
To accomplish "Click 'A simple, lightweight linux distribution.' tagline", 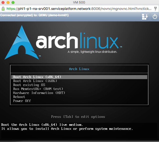I will tap(92, 52).
